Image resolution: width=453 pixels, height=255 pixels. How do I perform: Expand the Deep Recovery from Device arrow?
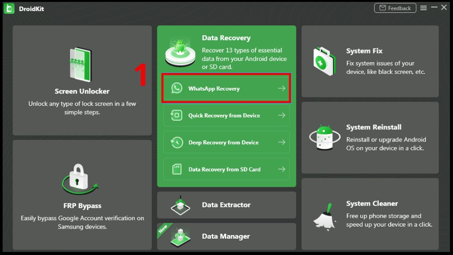tap(282, 142)
